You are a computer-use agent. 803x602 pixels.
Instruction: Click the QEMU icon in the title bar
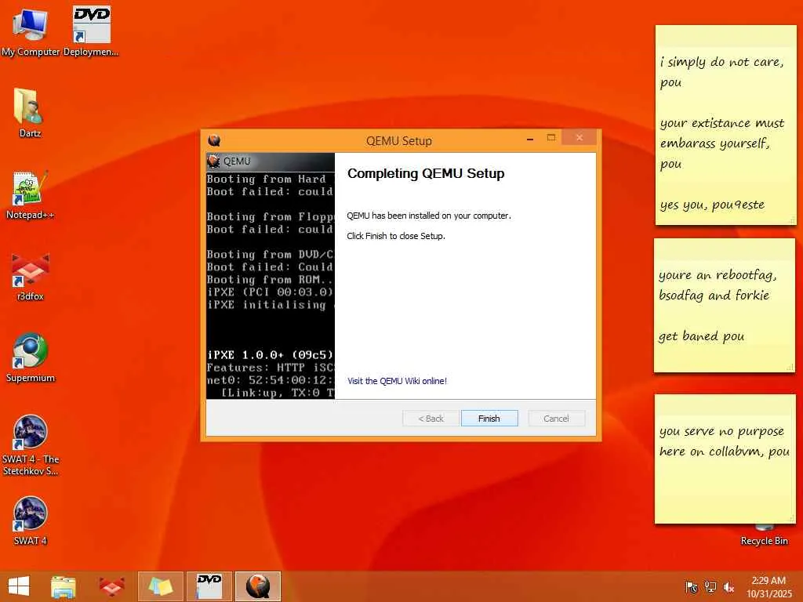click(x=214, y=140)
